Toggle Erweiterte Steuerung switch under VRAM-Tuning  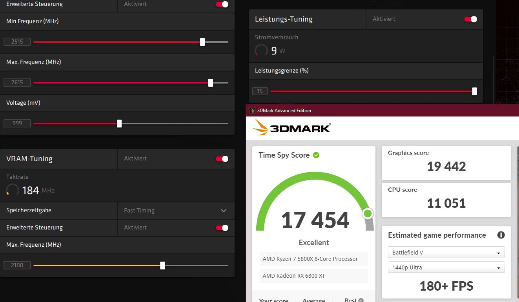(x=222, y=228)
